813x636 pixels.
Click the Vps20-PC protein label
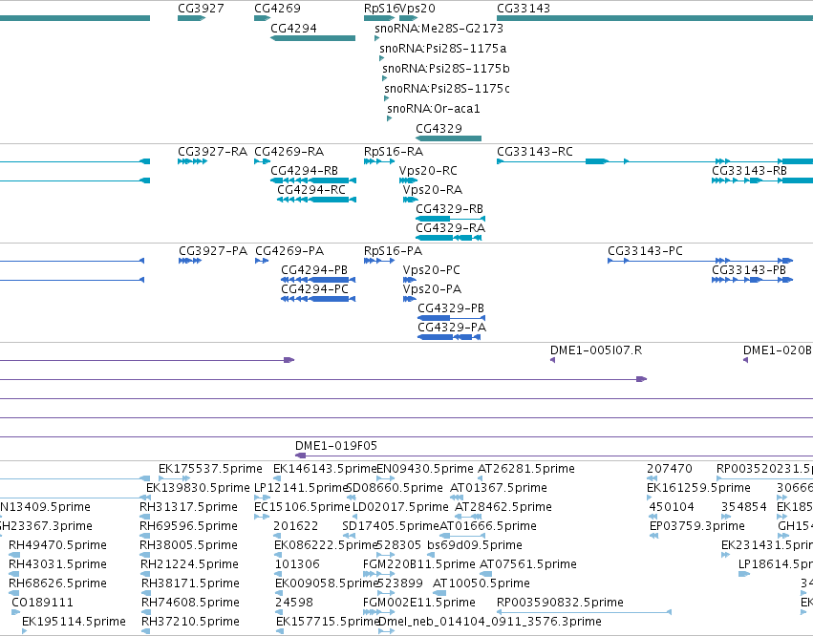pos(432,270)
